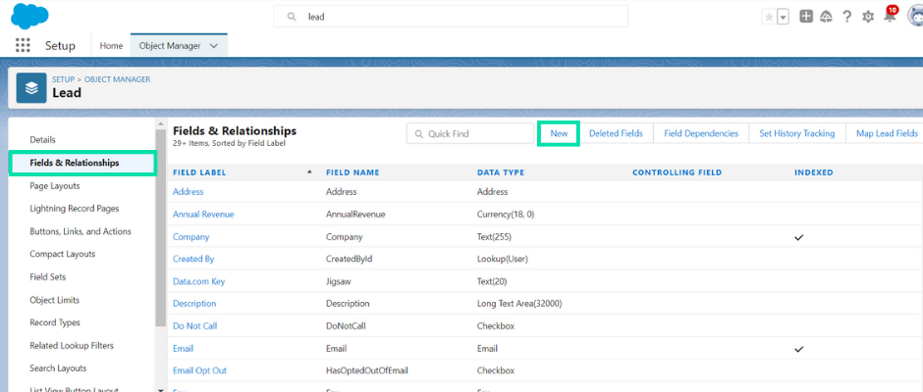Open the Trailhead guidance icon
Image resolution: width=923 pixels, height=392 pixels.
[826, 17]
